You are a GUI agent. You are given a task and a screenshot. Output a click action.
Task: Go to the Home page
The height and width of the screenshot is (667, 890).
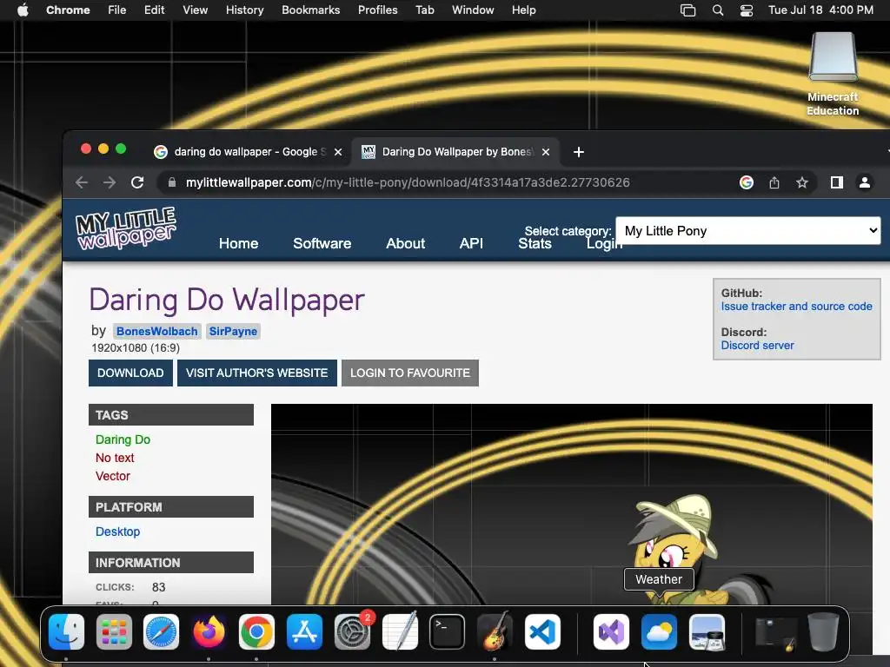[238, 243]
